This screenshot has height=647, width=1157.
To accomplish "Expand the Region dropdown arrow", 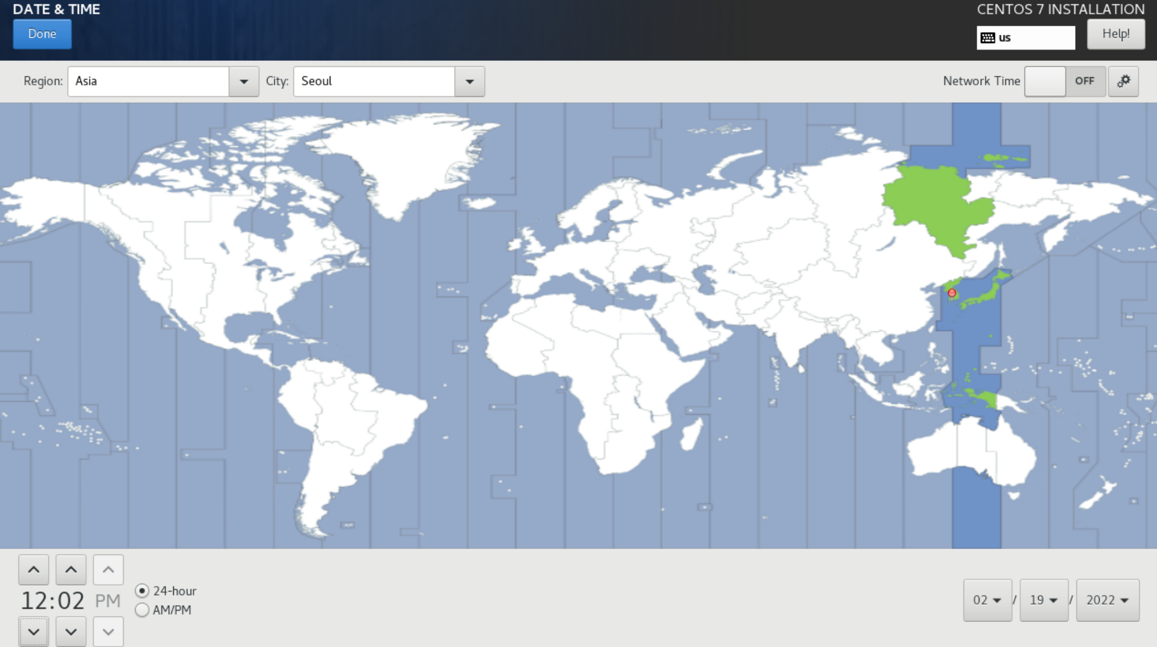I will coord(244,81).
